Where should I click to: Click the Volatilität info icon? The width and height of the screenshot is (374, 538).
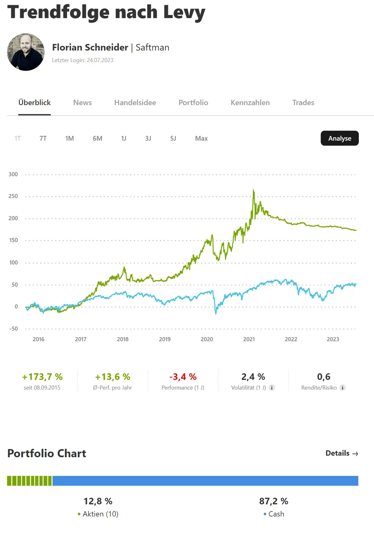(x=272, y=388)
